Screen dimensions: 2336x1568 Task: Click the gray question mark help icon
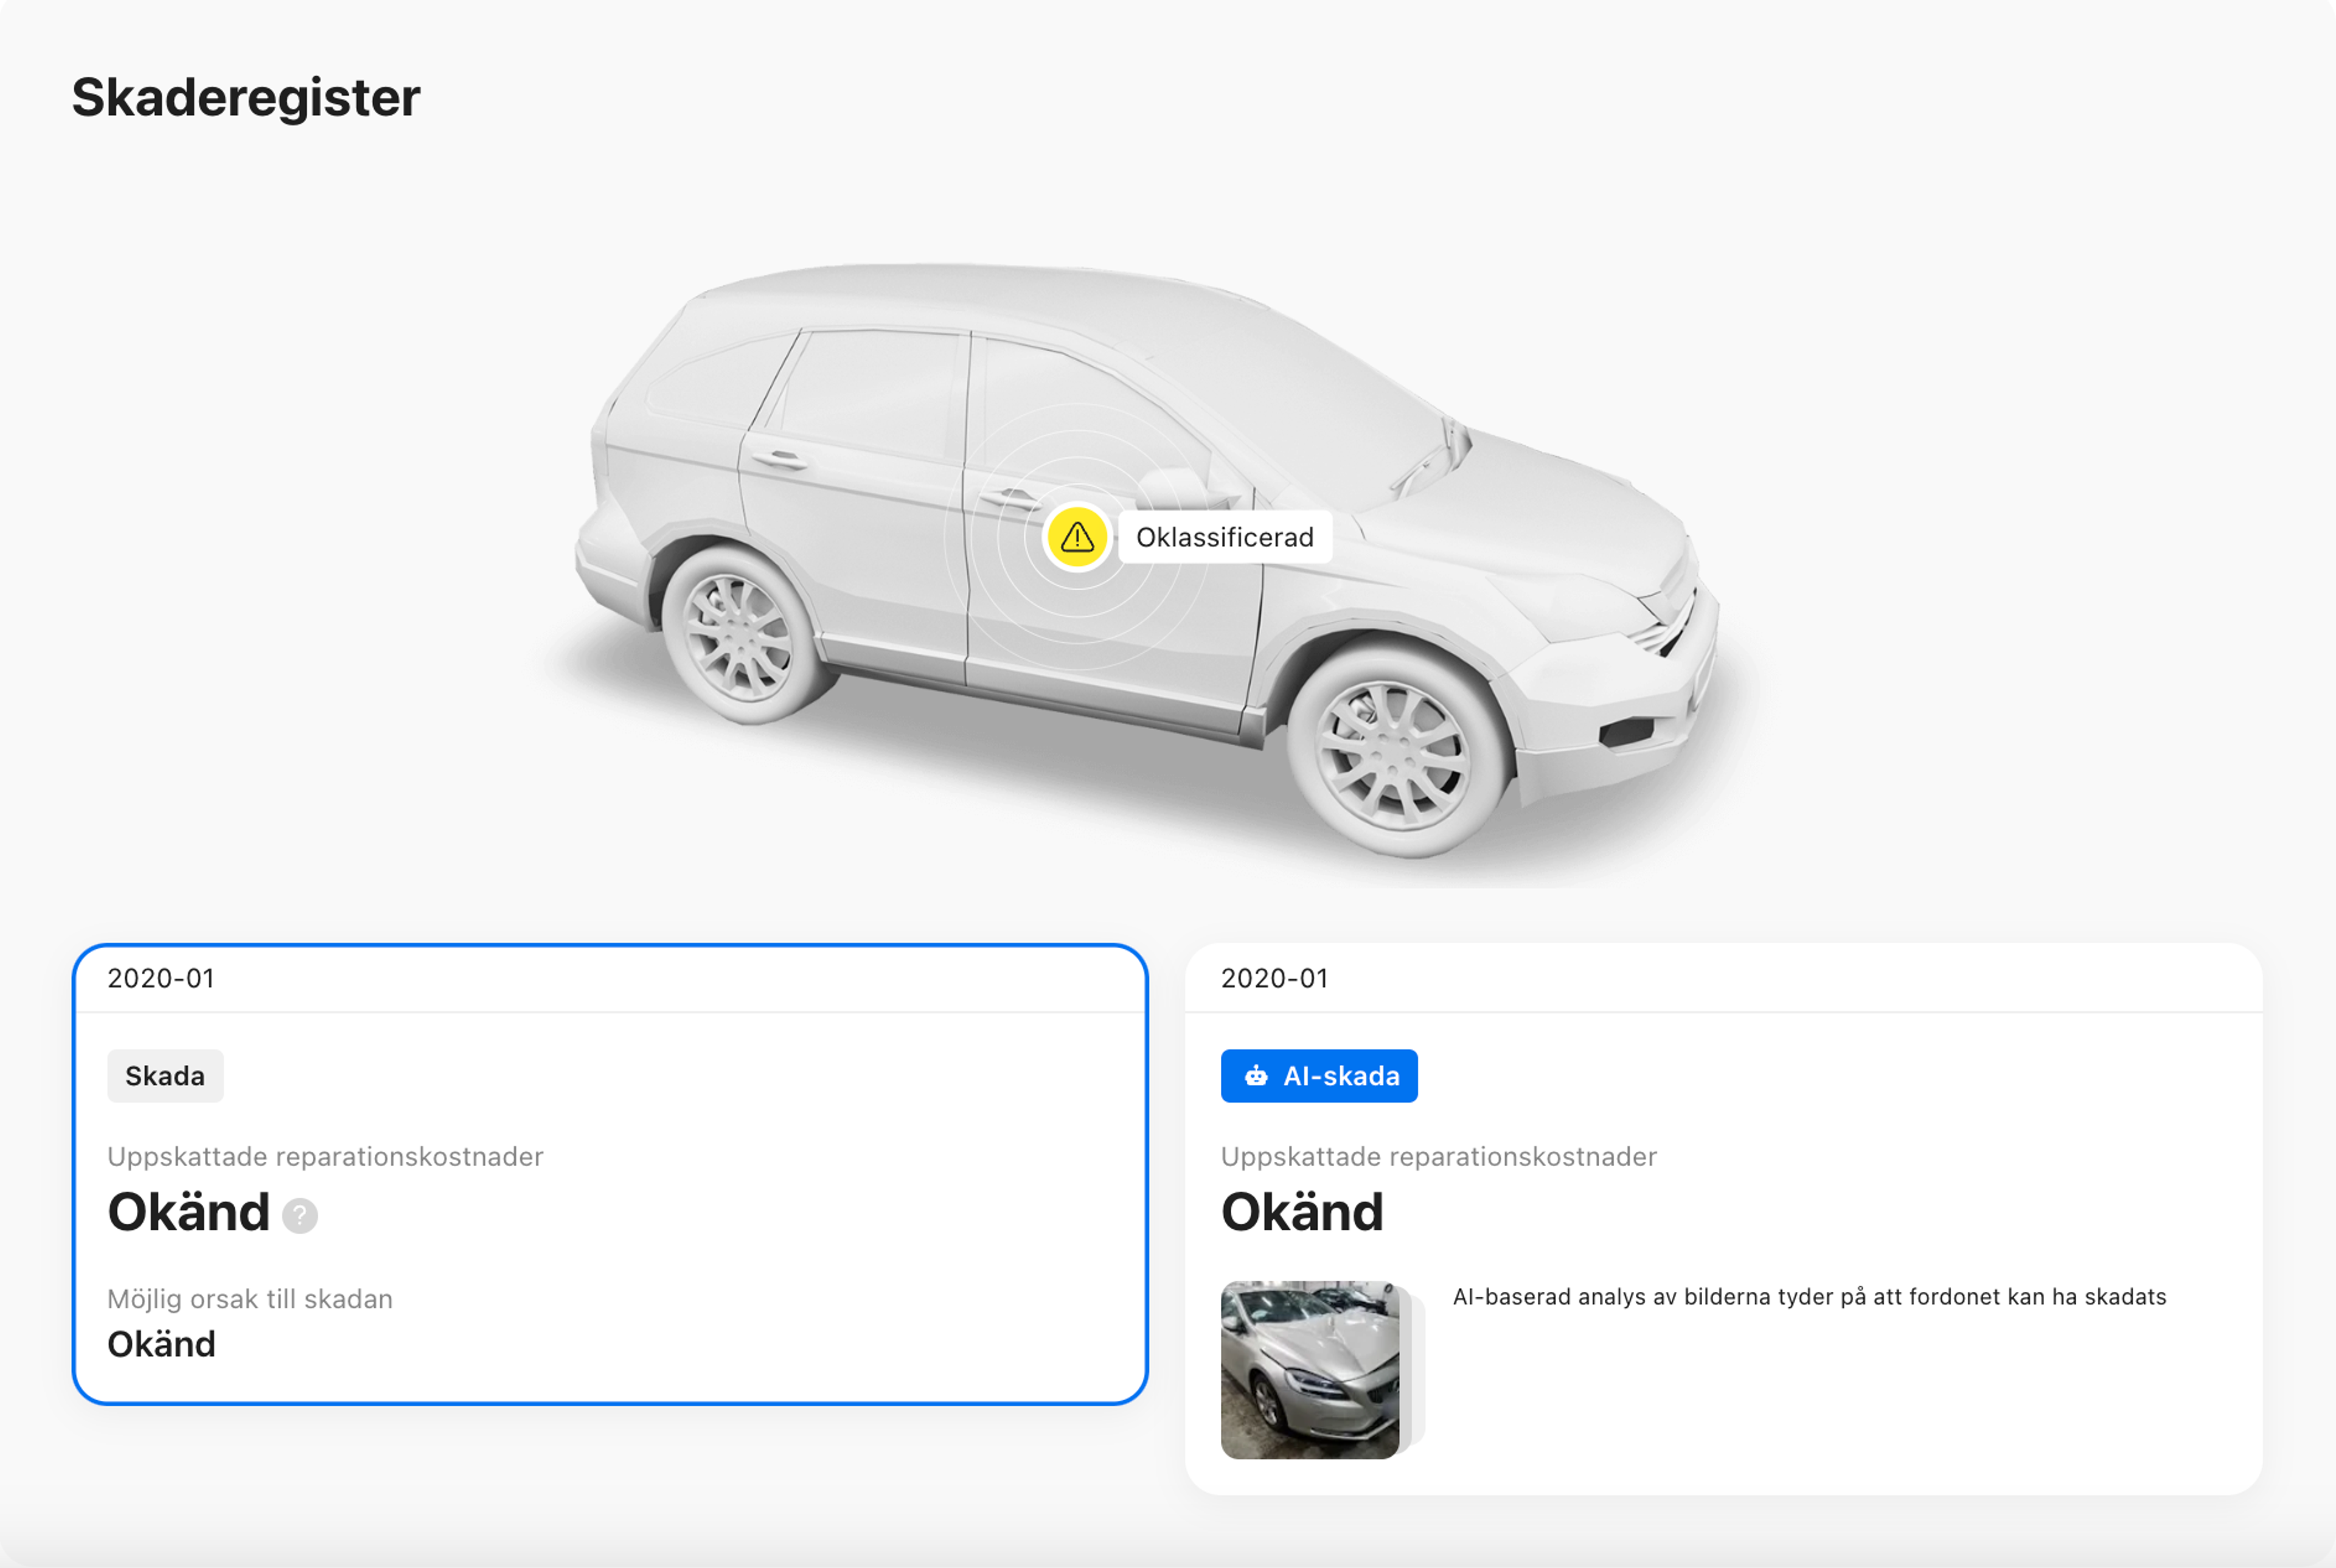pos(299,1215)
